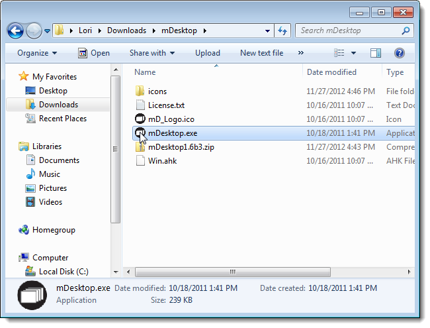Sort by the Name column header
The width and height of the screenshot is (430, 328).
coord(145,72)
